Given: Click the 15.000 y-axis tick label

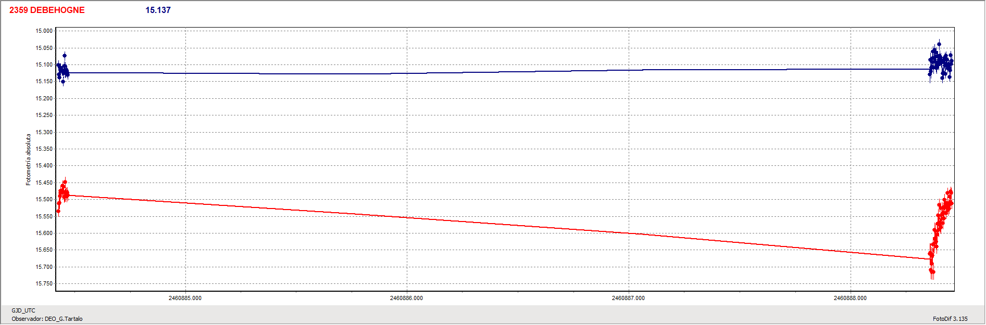Looking at the screenshot, I should [x=44, y=31].
